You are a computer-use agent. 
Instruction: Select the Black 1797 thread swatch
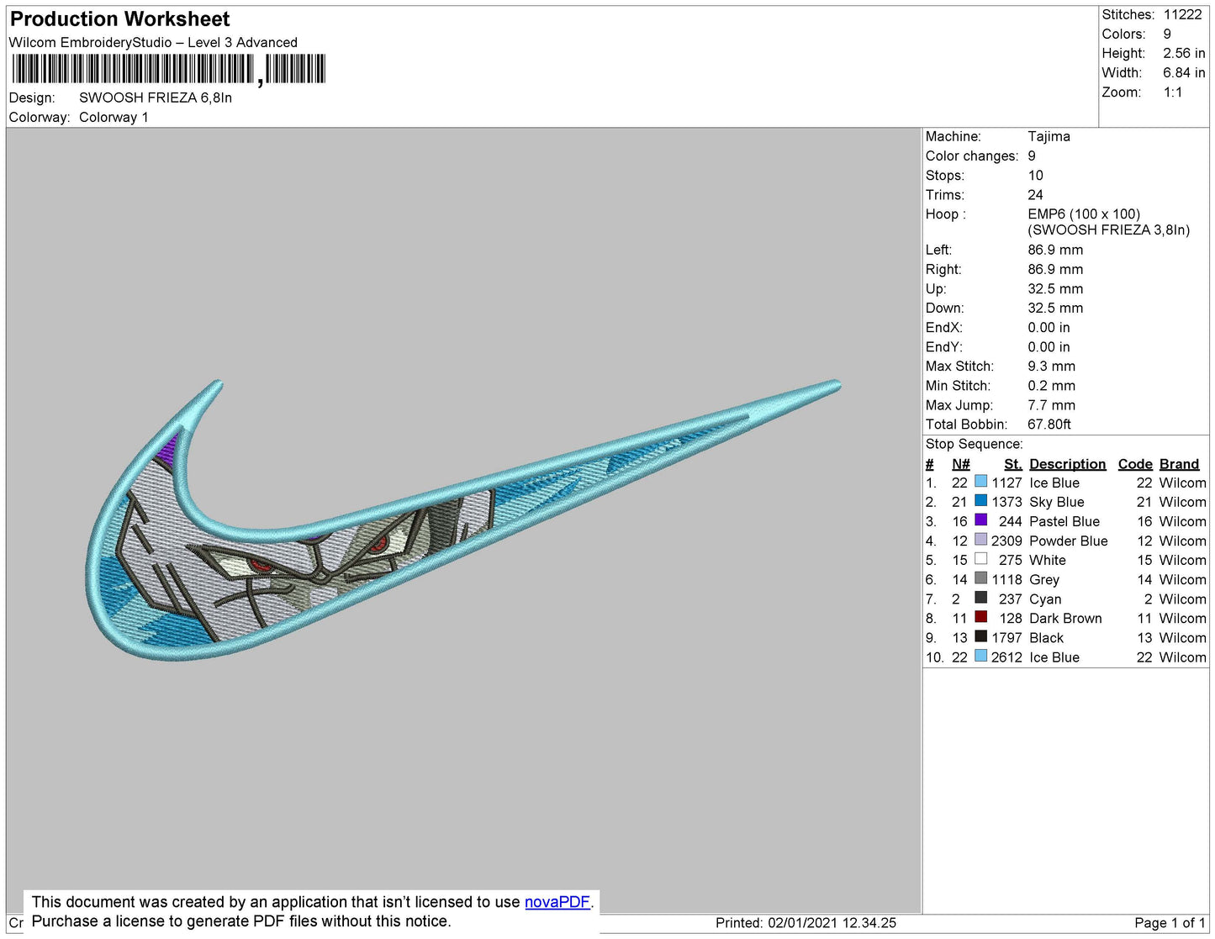(980, 636)
